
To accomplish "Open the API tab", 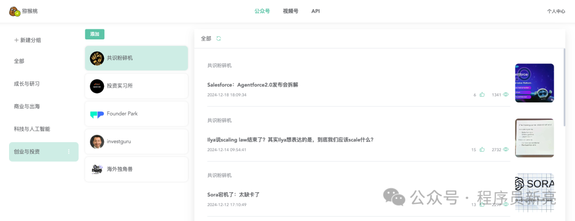I will [315, 11].
